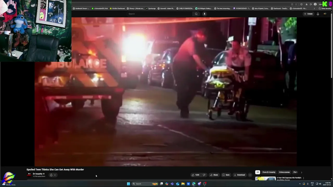Open Dr Insanity channel name link
Image resolution: width=333 pixels, height=187 pixels.
(38, 174)
